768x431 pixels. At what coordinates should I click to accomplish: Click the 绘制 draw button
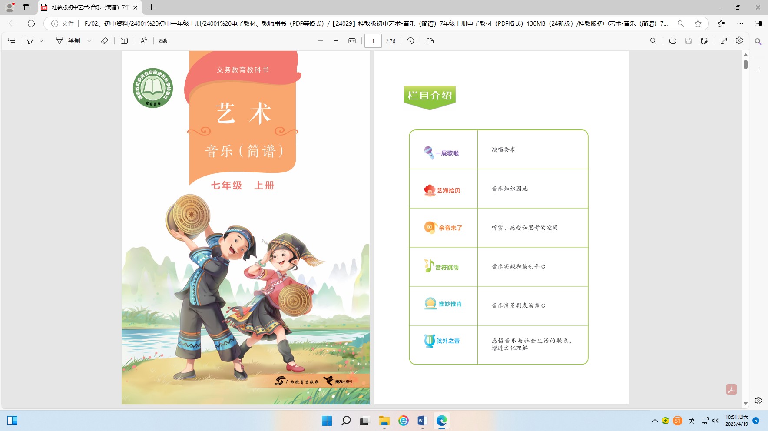pos(69,41)
